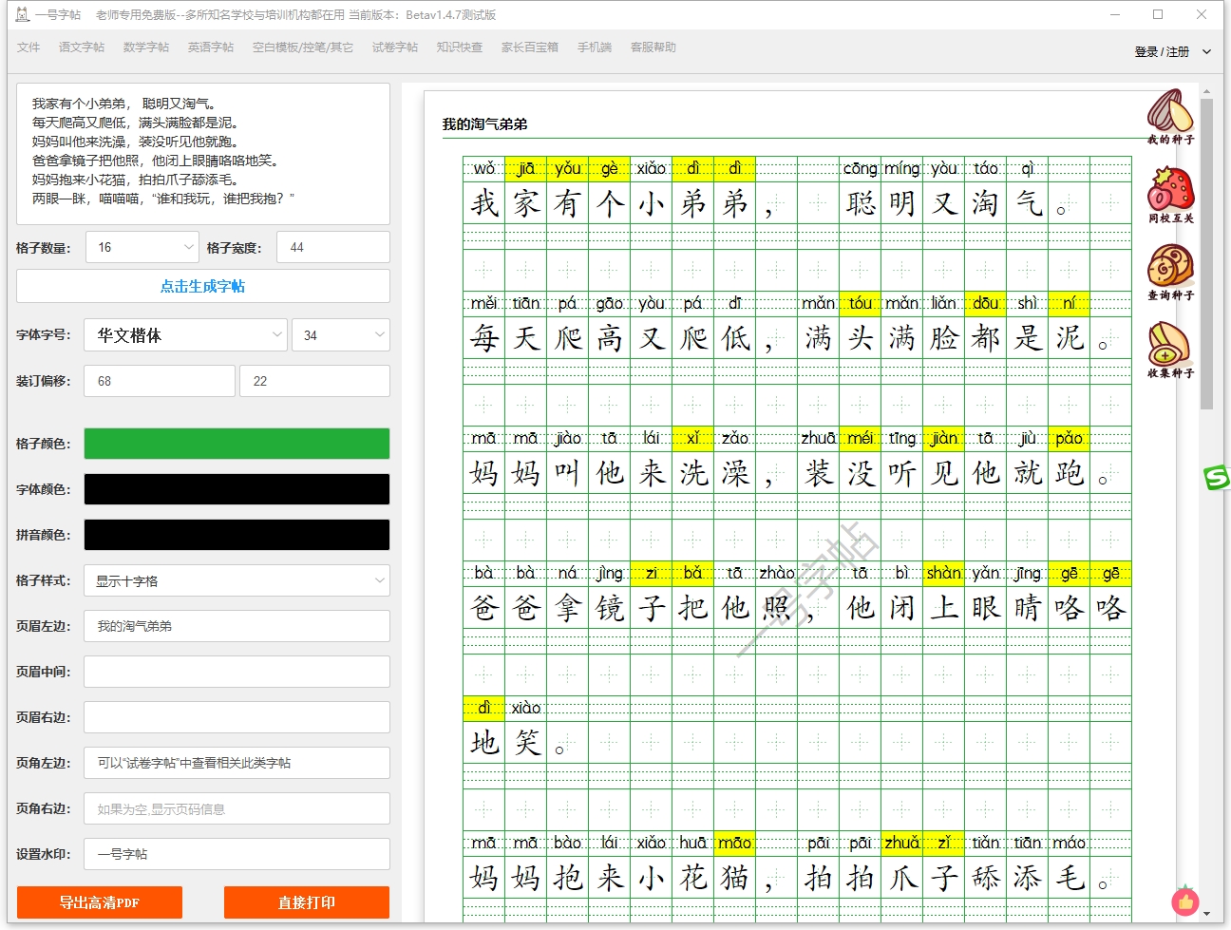The width and height of the screenshot is (1231, 930).
Task: Click the 装订偏移 field showing 68
Action: coord(160,381)
